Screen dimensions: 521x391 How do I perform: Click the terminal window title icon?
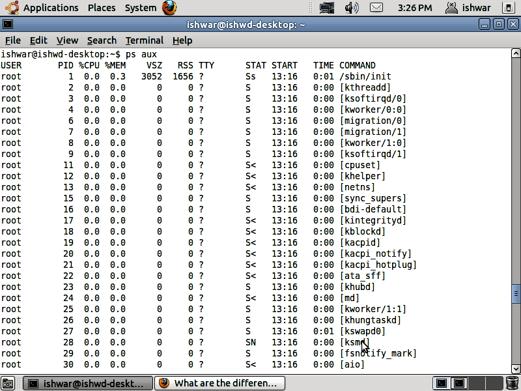click(8, 24)
